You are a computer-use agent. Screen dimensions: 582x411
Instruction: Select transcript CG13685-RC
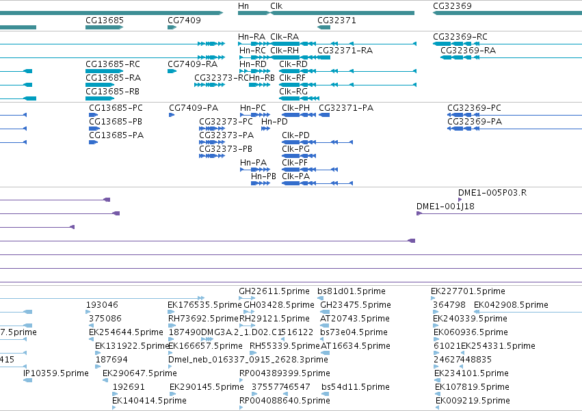tap(105, 71)
